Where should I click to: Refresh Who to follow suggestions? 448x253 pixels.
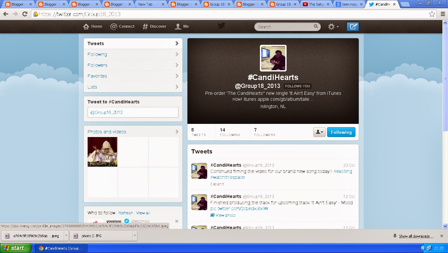[126, 213]
